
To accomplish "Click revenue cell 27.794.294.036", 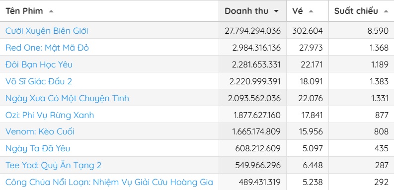I will point(252,31).
